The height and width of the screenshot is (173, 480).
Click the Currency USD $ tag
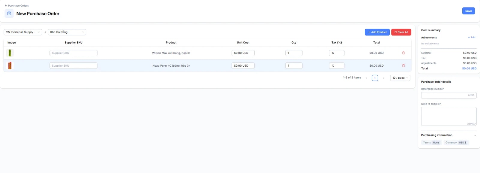point(456,143)
